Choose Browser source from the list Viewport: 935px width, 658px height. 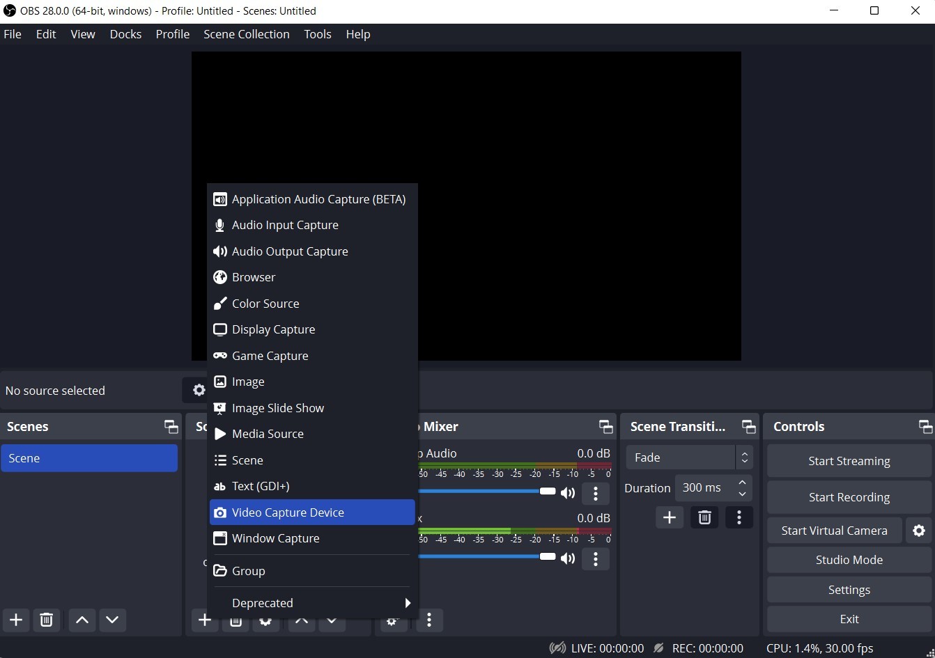coord(312,277)
